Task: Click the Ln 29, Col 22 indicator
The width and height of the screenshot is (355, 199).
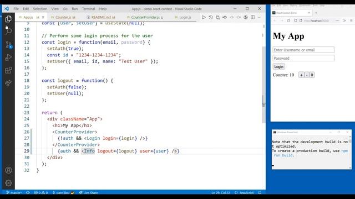Action: [221, 192]
